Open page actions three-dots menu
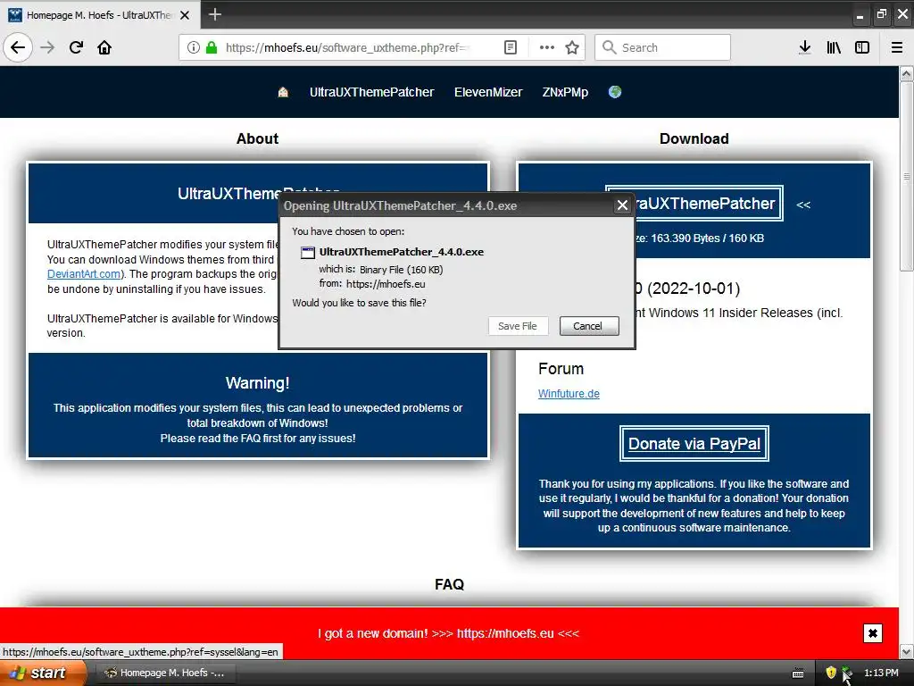 547,47
